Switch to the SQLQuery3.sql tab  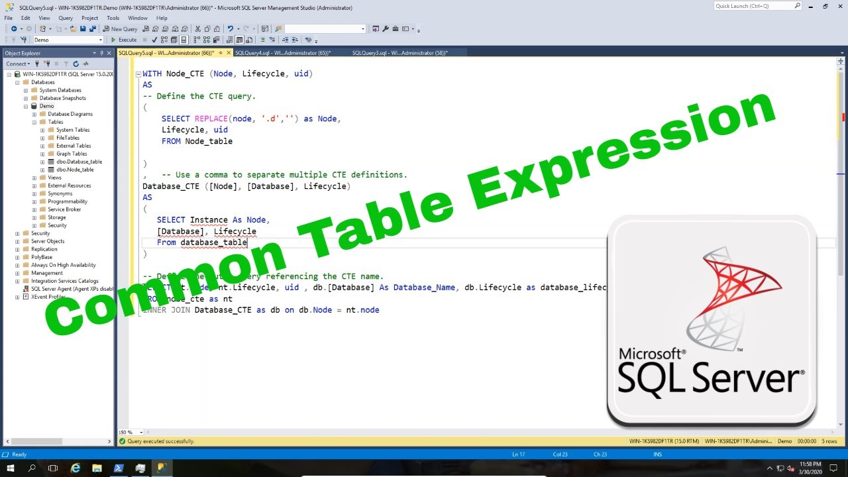click(400, 53)
